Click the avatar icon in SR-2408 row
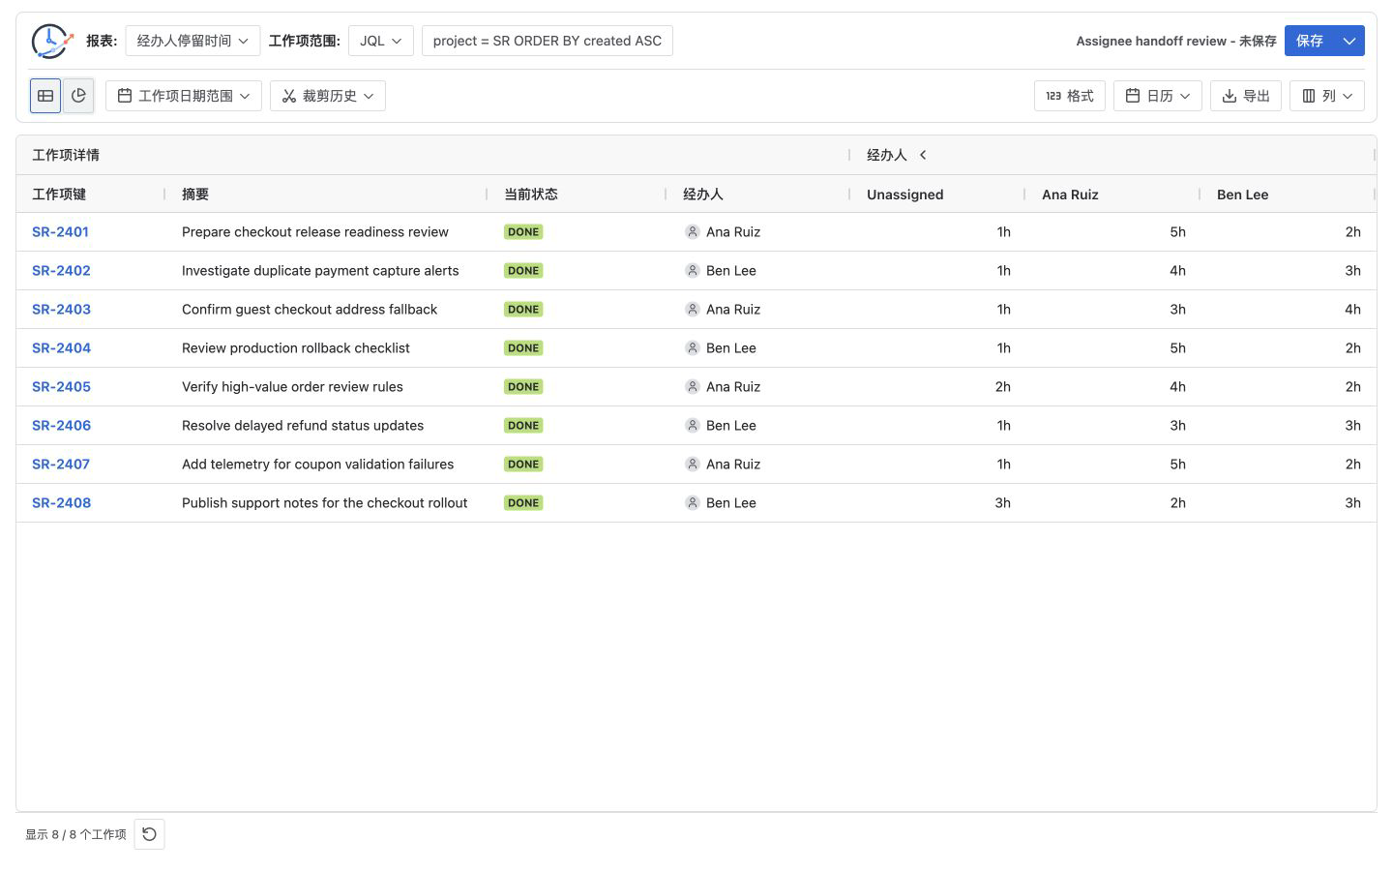Screen dimensions: 1393x871 click(693, 503)
